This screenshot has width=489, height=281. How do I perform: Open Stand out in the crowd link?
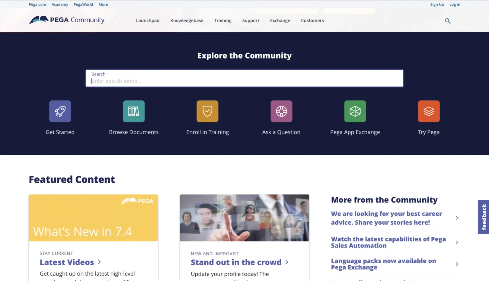point(236,262)
